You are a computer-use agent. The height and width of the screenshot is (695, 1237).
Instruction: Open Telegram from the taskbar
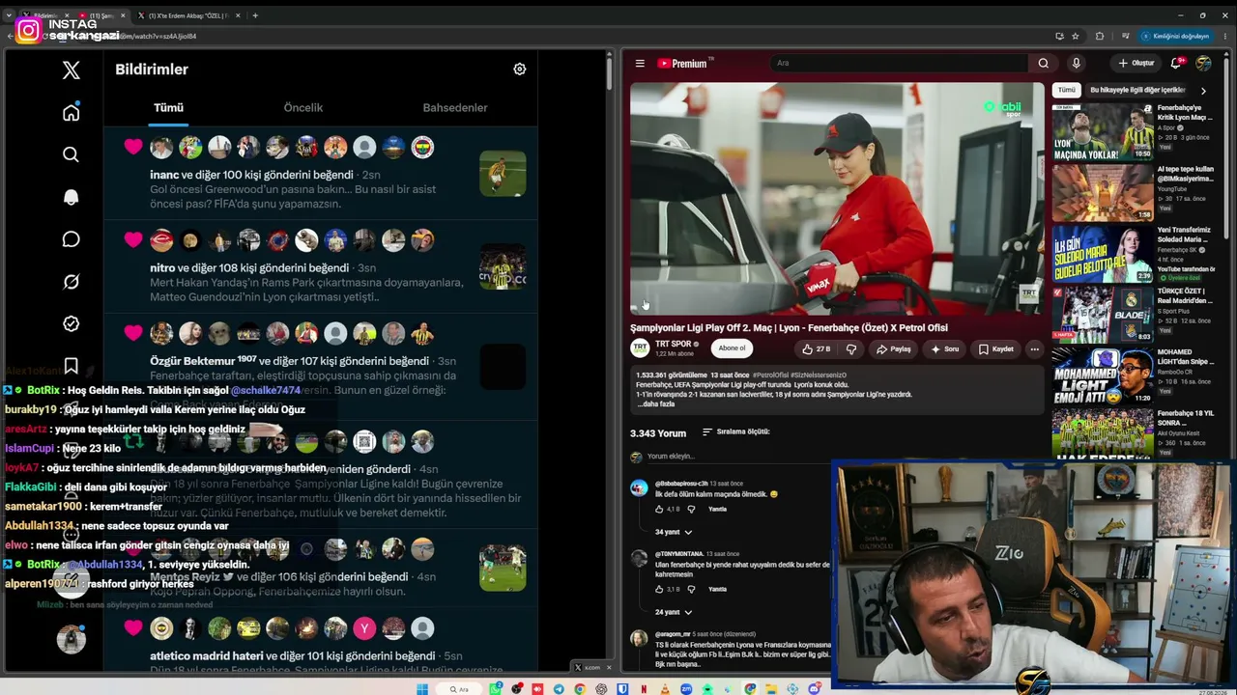click(x=559, y=689)
